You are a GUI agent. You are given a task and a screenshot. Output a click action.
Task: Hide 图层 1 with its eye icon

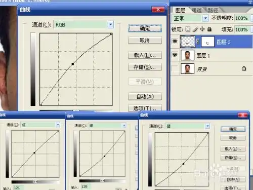click(x=175, y=55)
